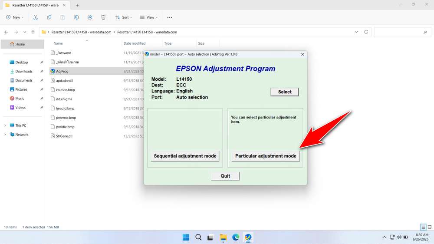This screenshot has height=244, width=434.
Task: Expand address bar history dropdown
Action: click(x=356, y=32)
